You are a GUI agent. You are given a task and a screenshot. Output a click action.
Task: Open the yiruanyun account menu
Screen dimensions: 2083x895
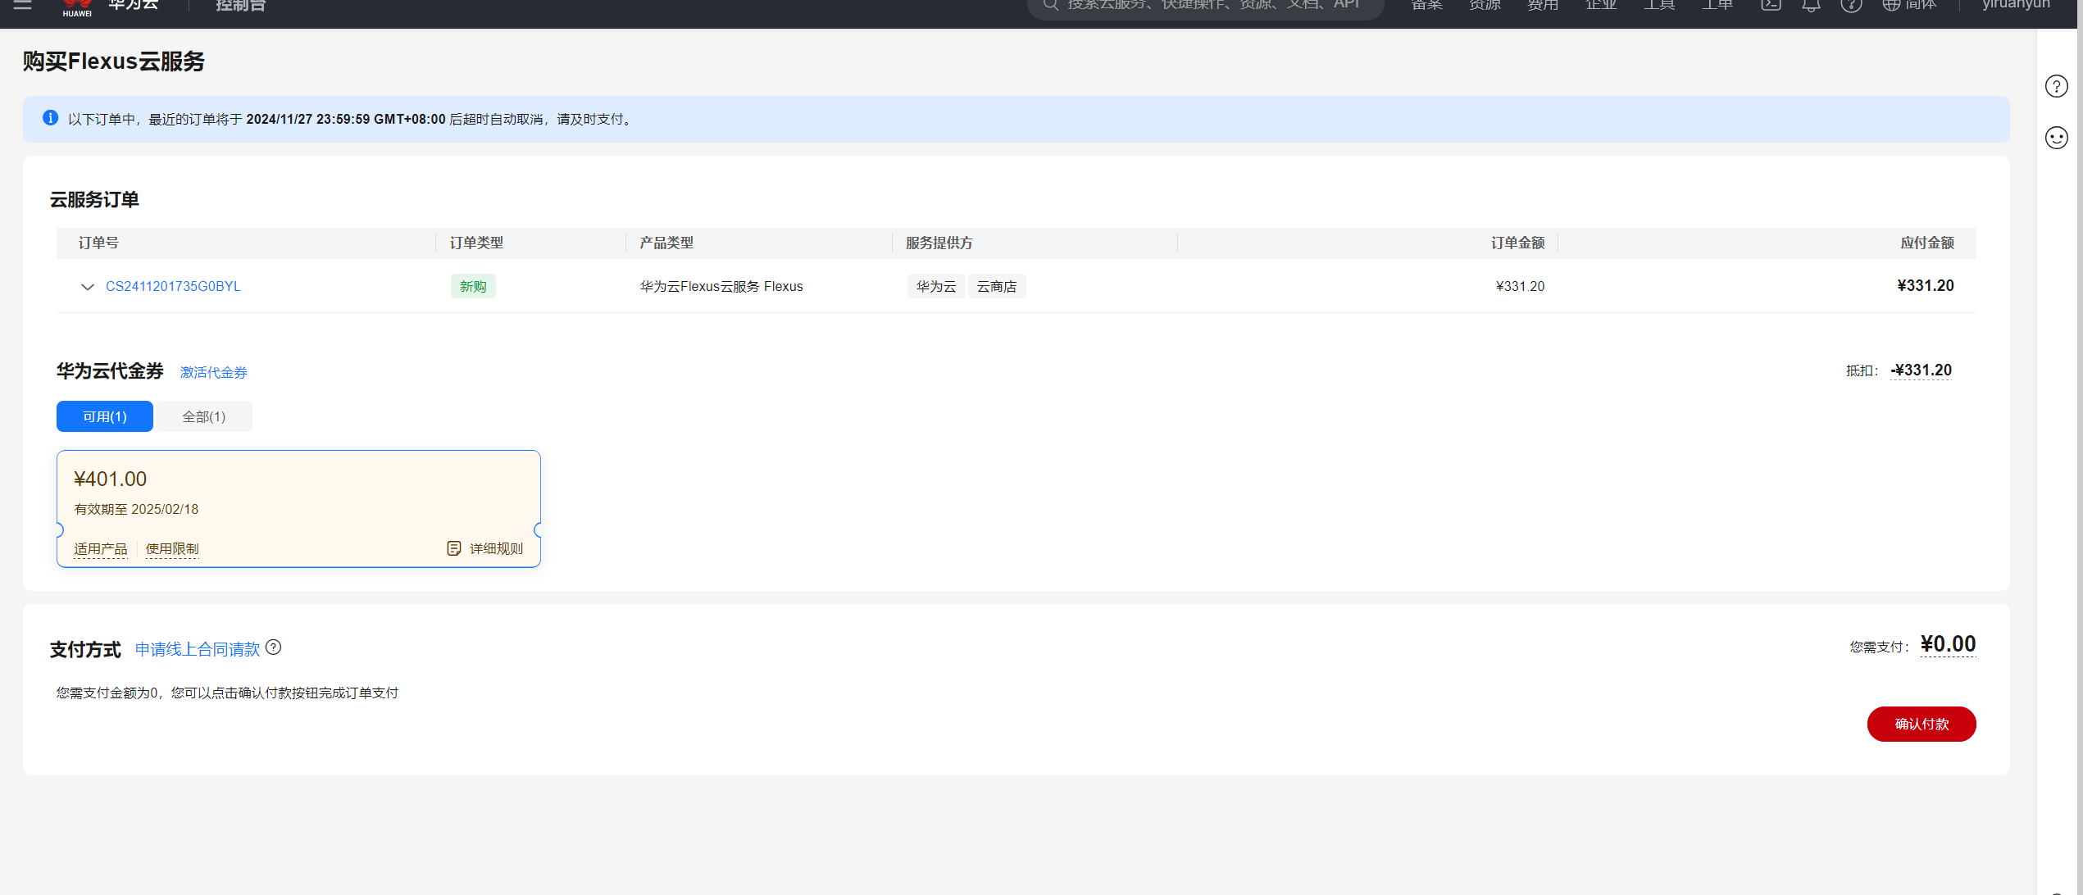point(2016,5)
